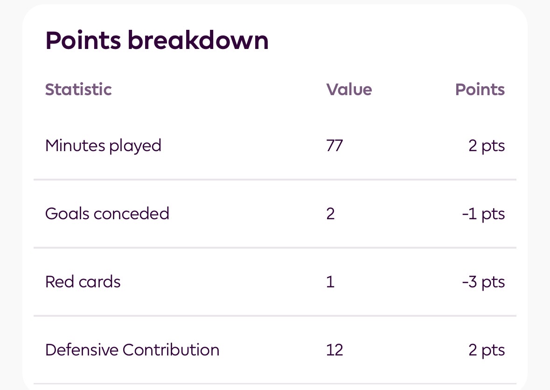The image size is (550, 390).
Task: Click the Red cards value 1
Action: [x=330, y=282]
